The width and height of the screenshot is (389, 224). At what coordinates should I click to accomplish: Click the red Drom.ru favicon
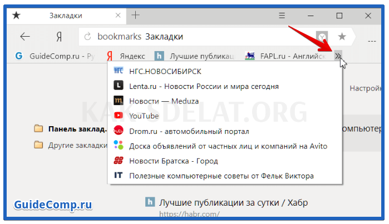pos(119,130)
